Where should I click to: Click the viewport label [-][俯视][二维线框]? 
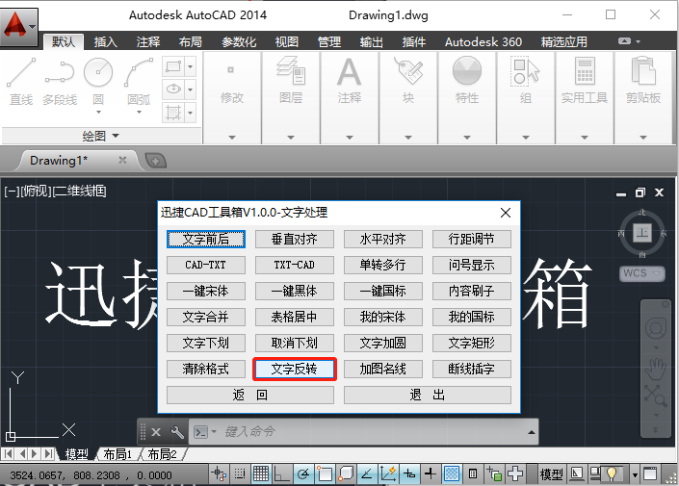pos(56,191)
